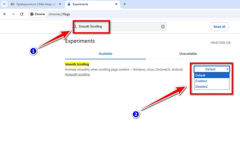The image size is (240, 154).
Task: Switch to the Available flags tab
Action: coord(105,54)
